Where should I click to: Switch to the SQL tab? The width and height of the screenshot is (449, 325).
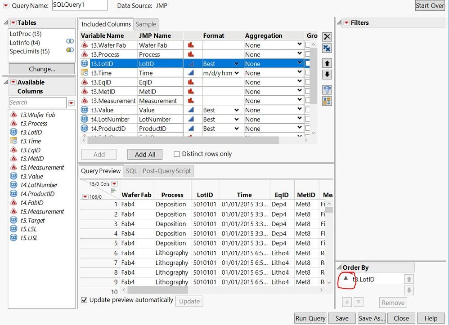click(x=131, y=171)
